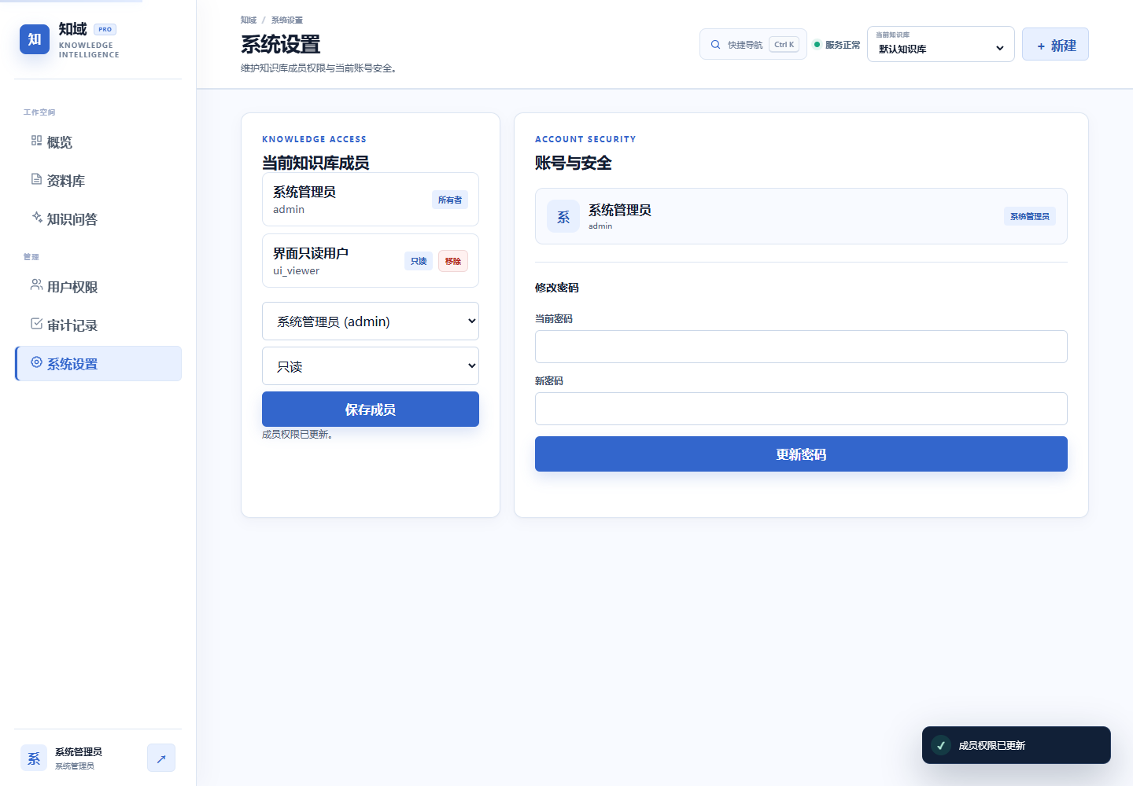
Task: Click the PRO badge next to 知域
Action: (x=105, y=29)
